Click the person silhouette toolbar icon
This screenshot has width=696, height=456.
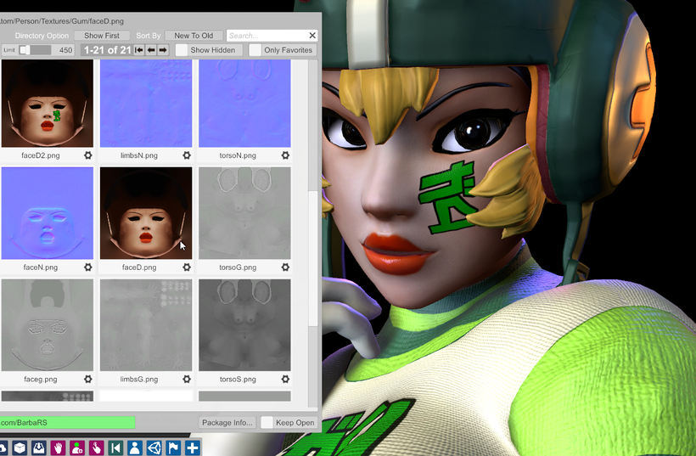134,448
